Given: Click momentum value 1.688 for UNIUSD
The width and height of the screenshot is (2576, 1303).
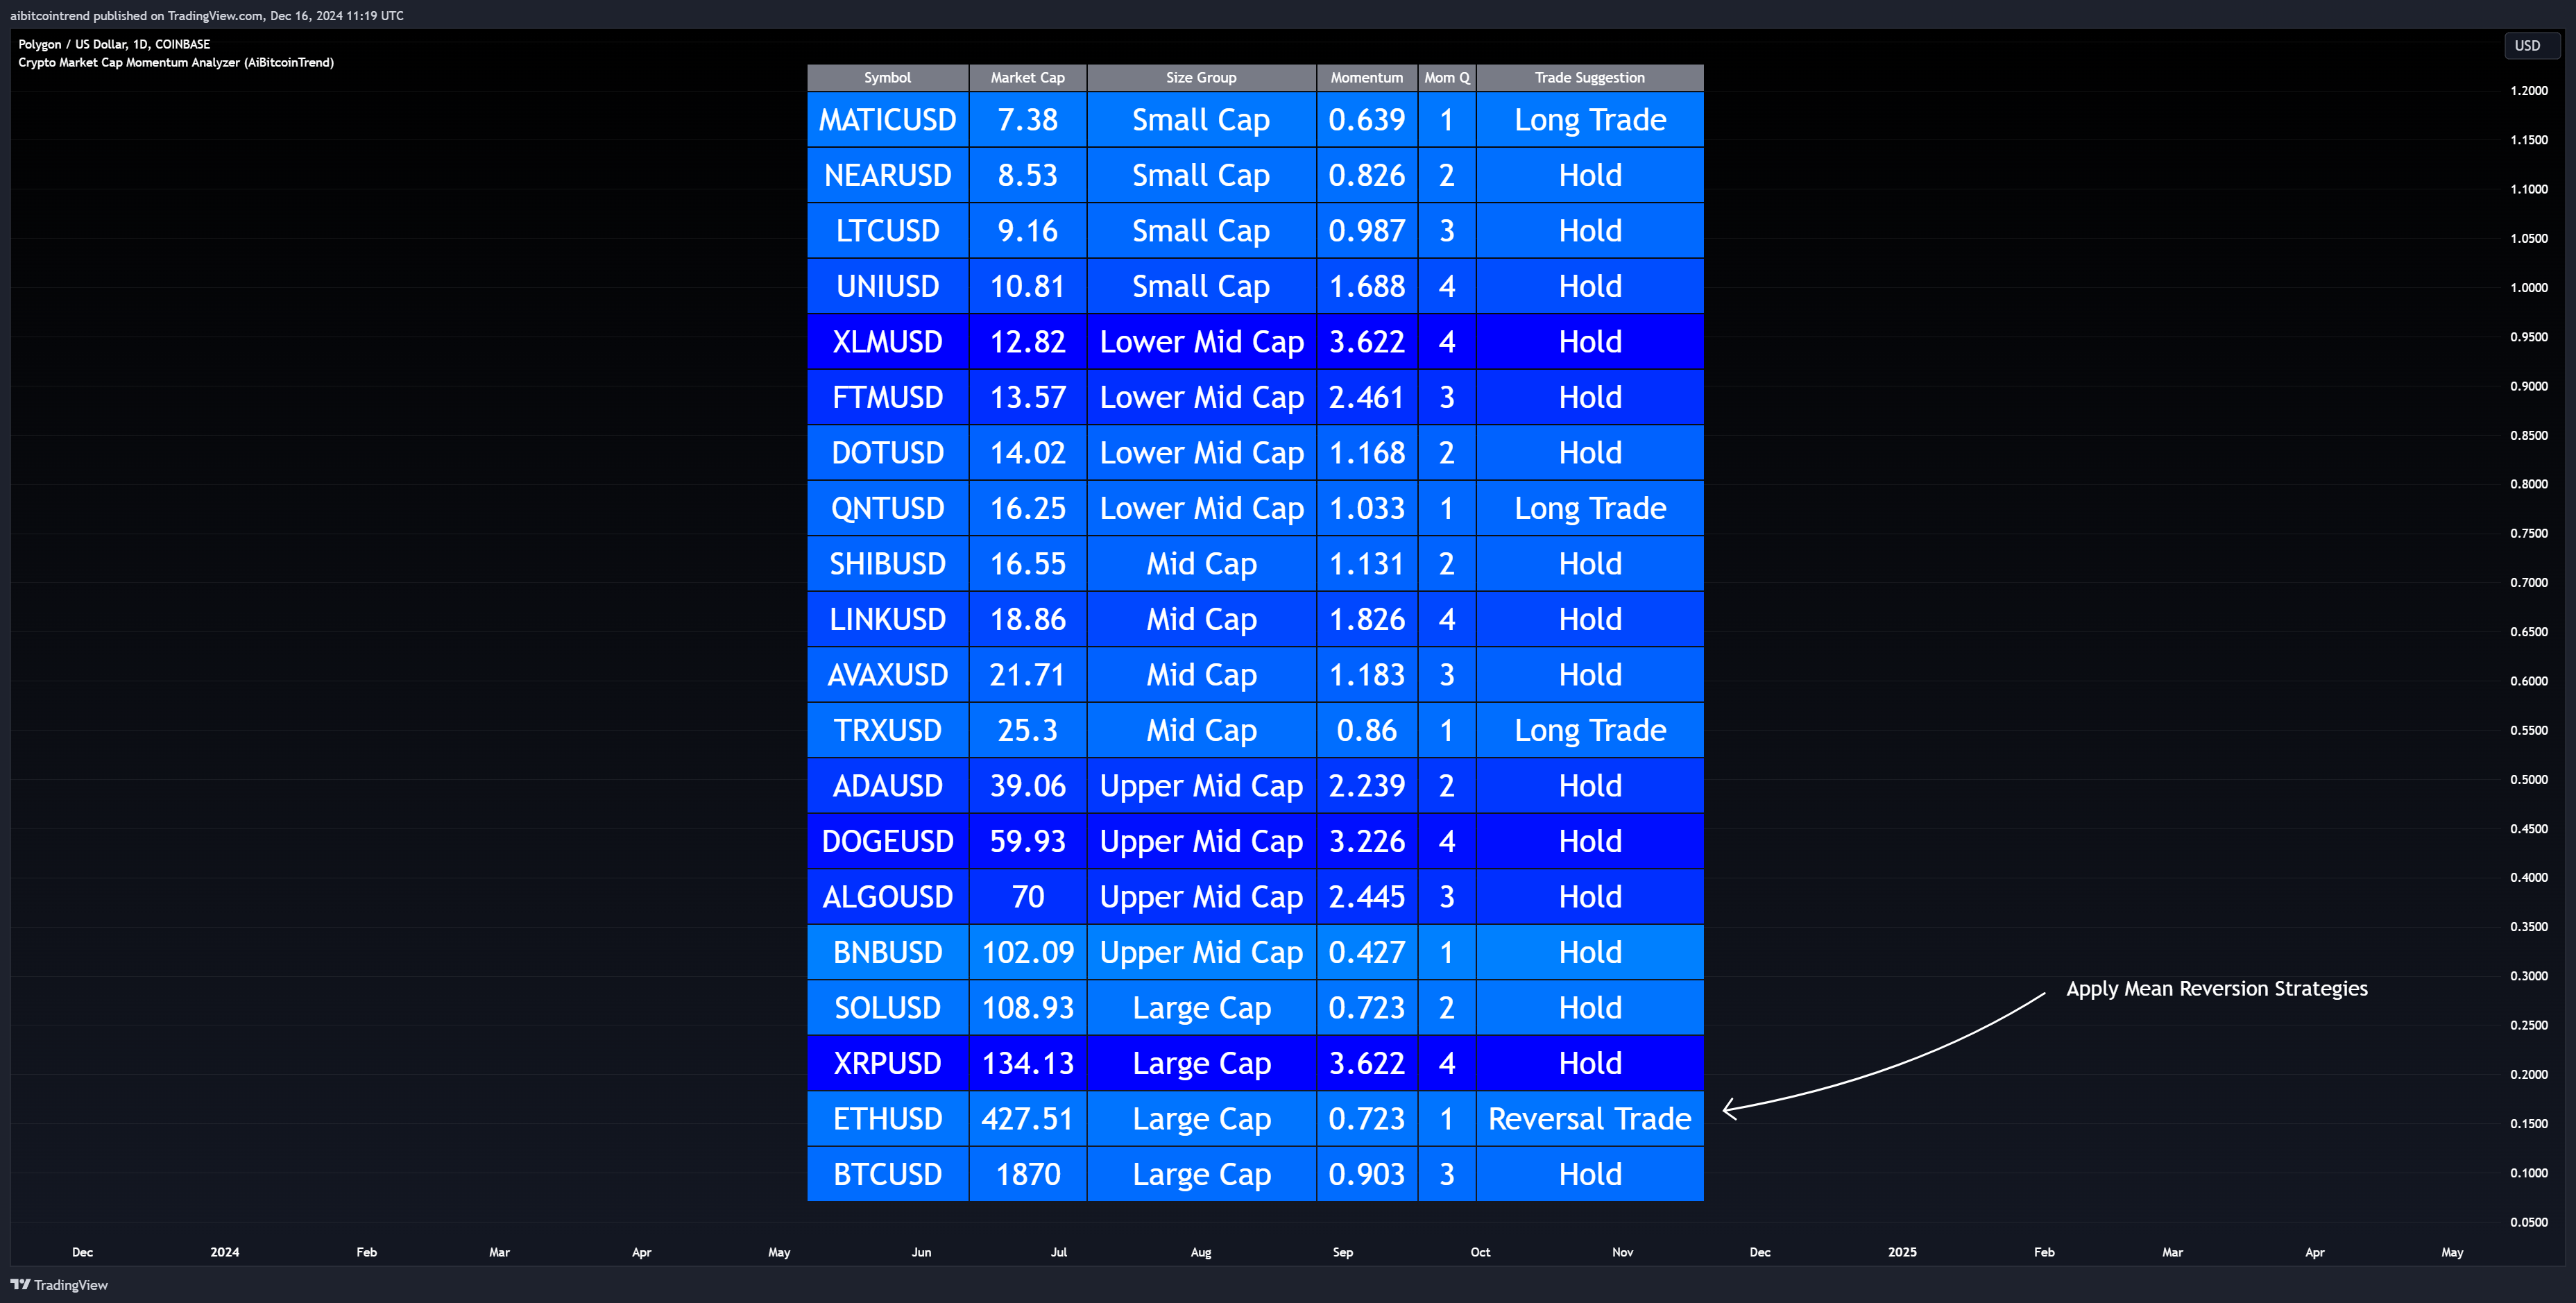Looking at the screenshot, I should (1367, 286).
